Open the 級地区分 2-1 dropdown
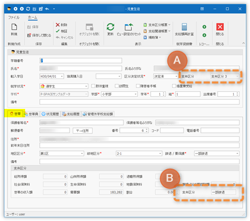The image size is (250, 221). pos(160,153)
